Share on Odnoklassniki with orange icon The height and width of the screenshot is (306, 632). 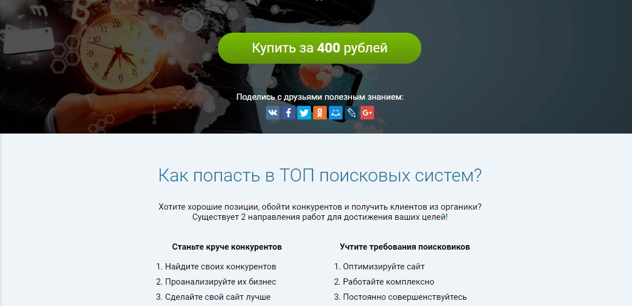click(320, 113)
